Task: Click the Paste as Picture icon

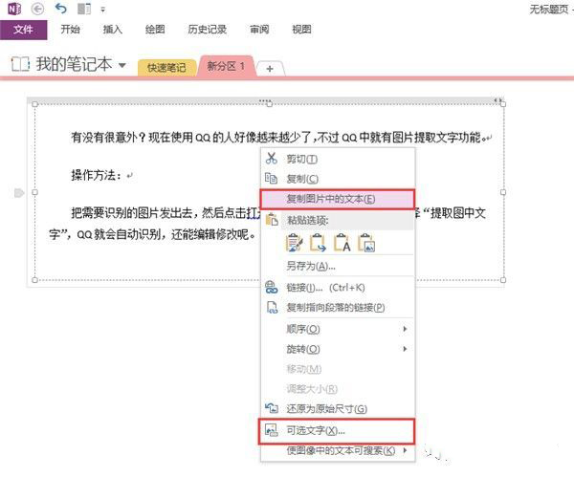Action: click(364, 244)
